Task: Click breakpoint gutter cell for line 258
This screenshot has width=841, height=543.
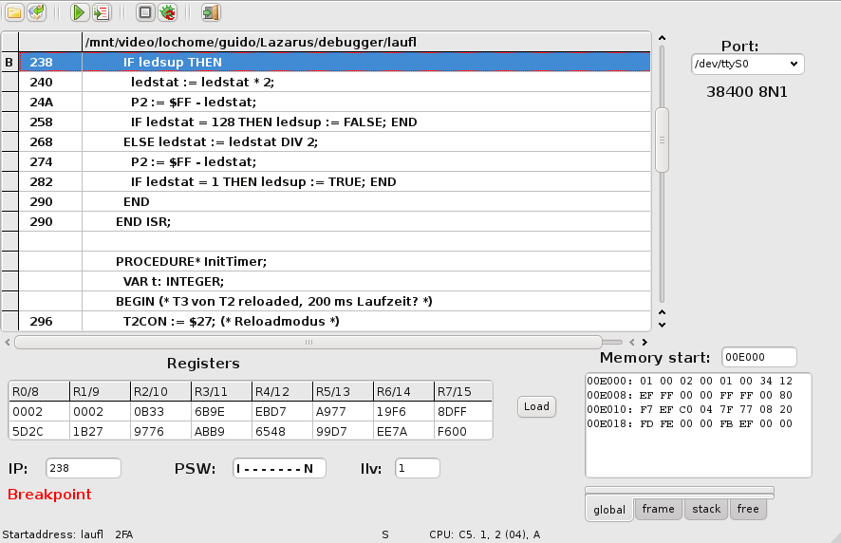Action: click(9, 122)
